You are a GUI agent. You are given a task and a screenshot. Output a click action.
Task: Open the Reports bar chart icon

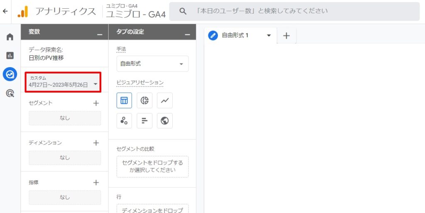[x=10, y=55]
